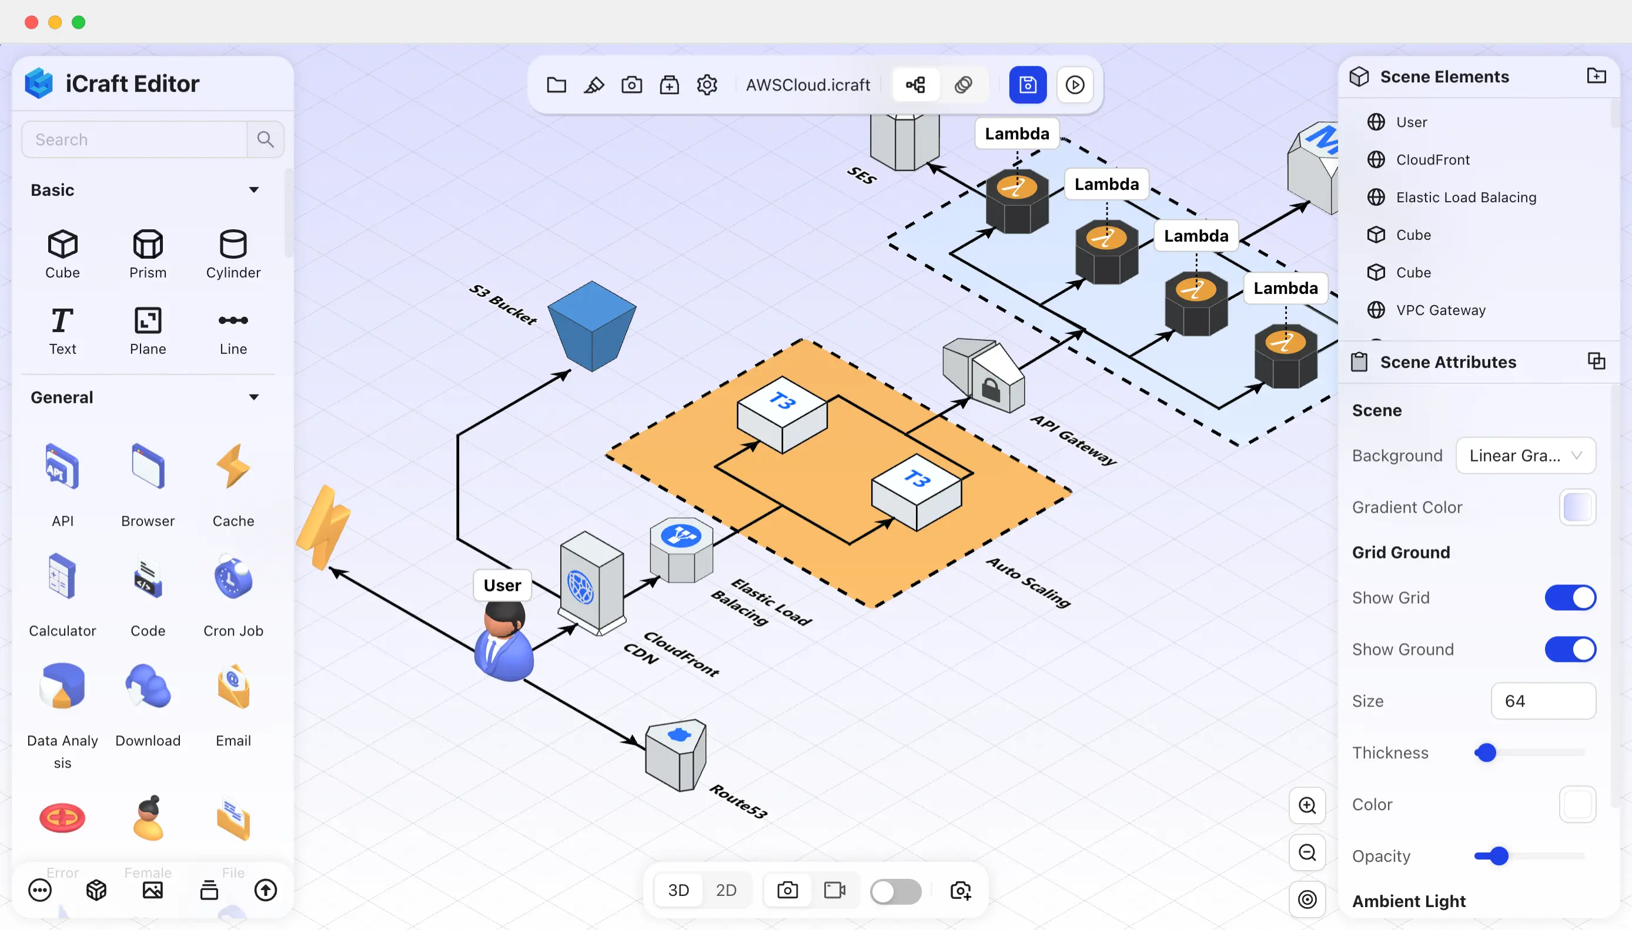This screenshot has width=1632, height=930.
Task: Click the CloudFront item in Scene Elements
Action: 1433,159
